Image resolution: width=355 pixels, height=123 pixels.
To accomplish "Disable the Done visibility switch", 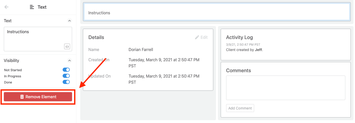I will [x=66, y=82].
